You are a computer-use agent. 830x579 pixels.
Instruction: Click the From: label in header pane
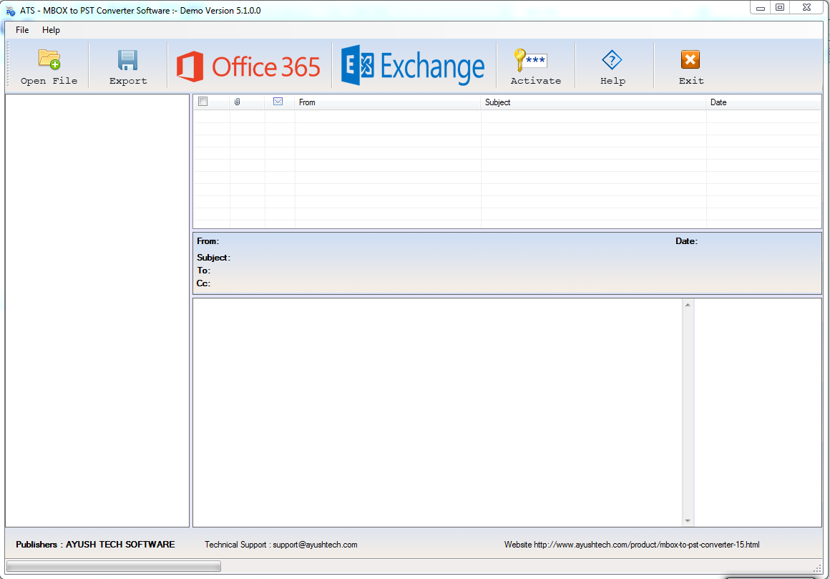click(208, 241)
